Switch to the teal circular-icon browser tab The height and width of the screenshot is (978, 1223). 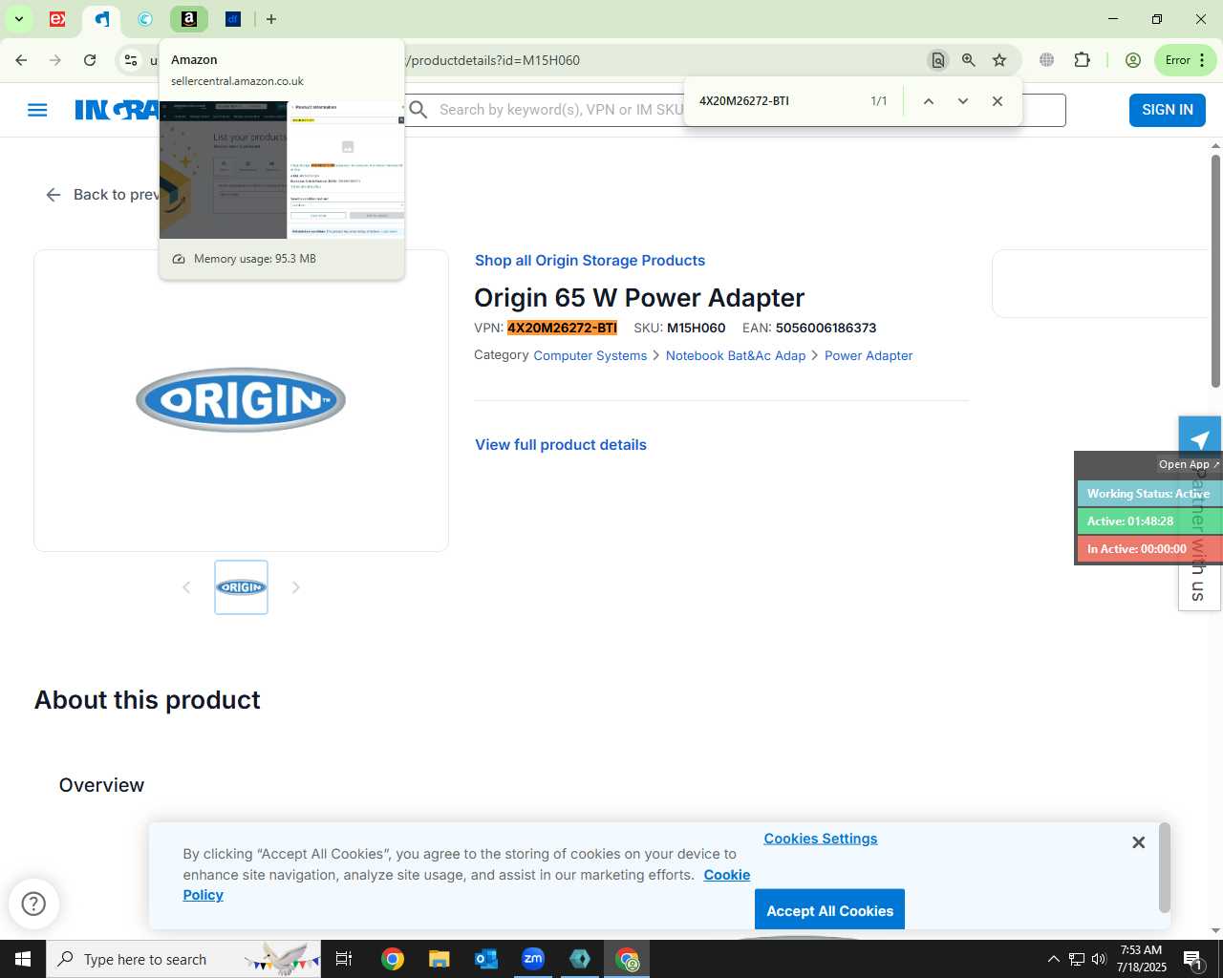coord(145,19)
